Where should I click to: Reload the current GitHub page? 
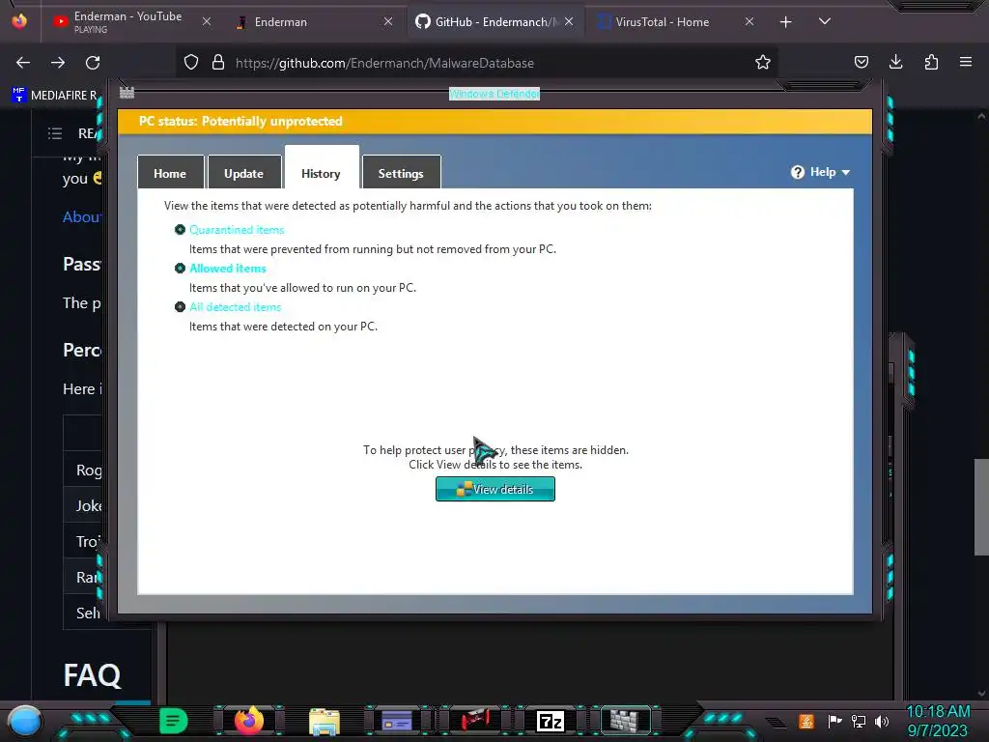tap(93, 63)
